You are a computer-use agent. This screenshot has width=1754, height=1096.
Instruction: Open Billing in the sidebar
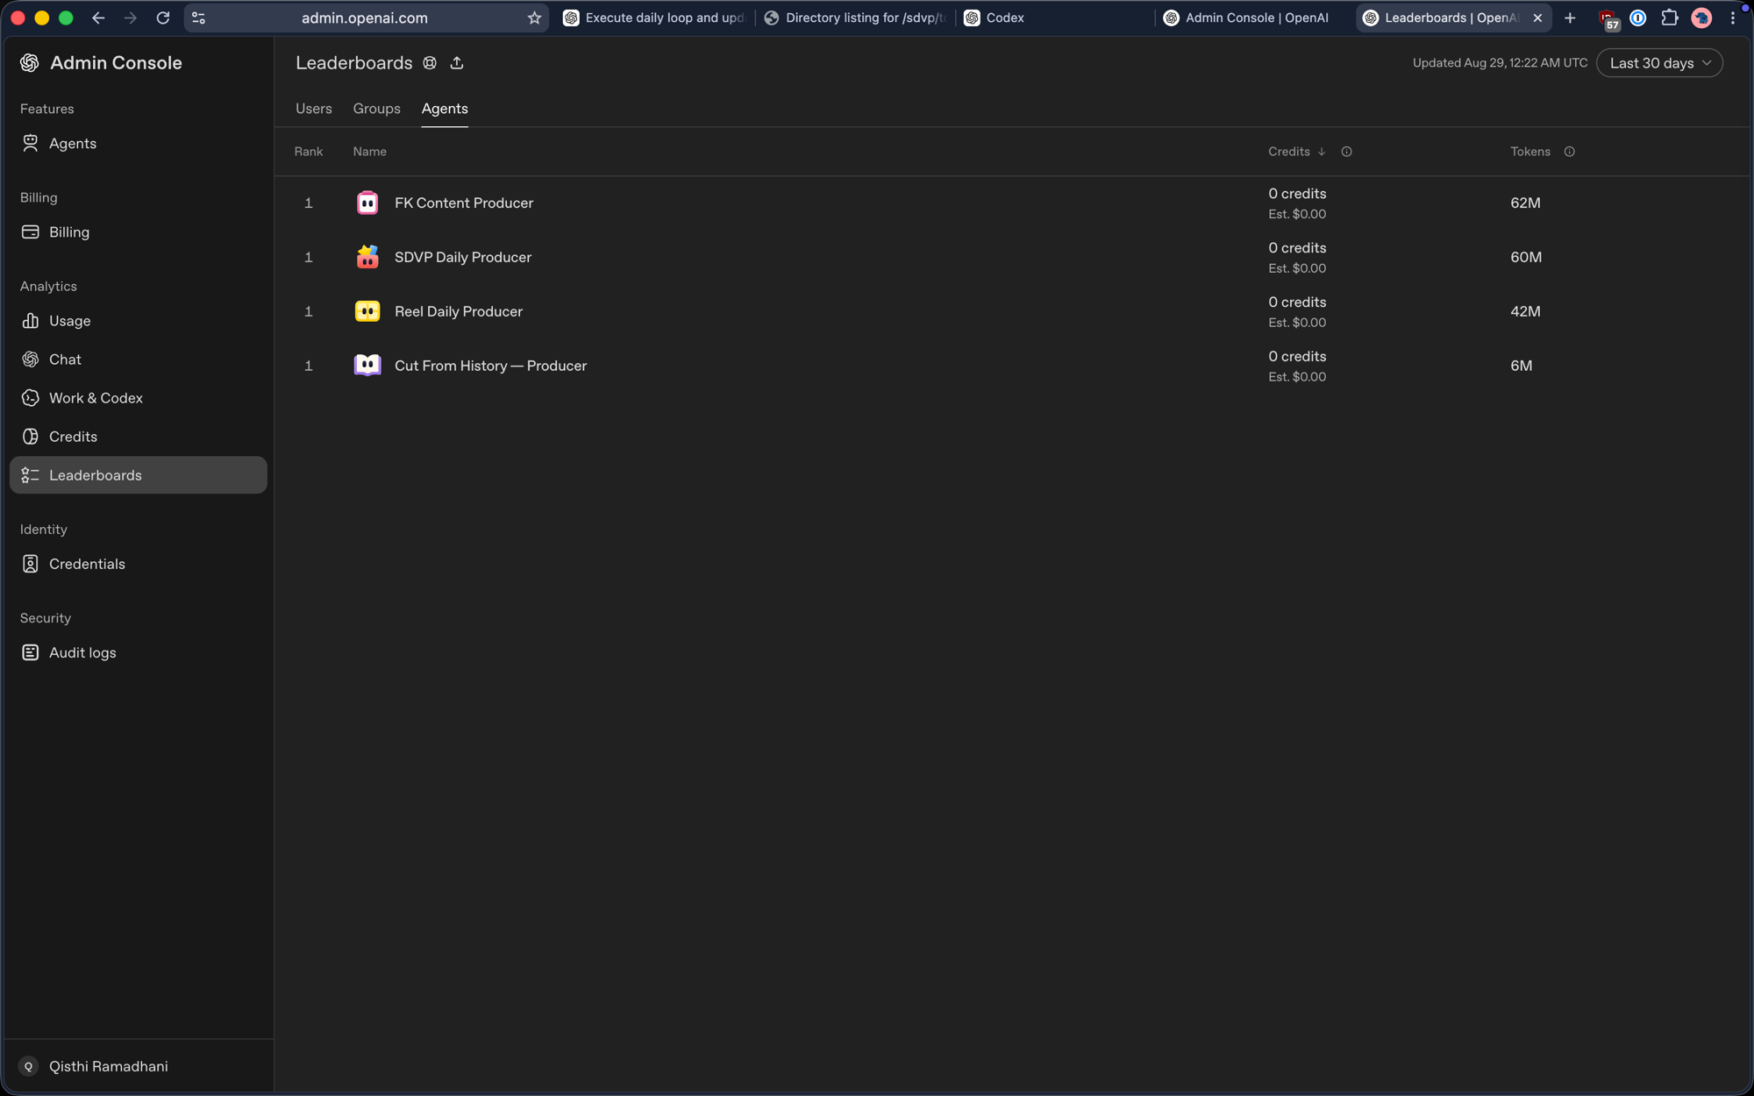tap(138, 232)
